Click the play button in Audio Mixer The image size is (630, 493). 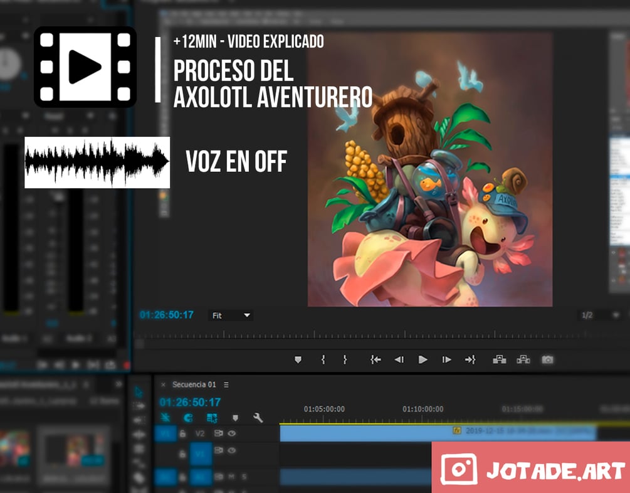click(x=75, y=365)
